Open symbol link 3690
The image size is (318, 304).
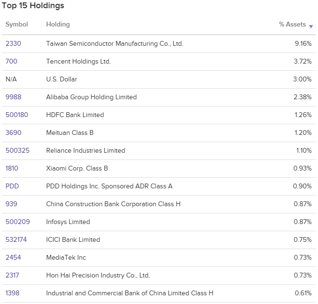coord(13,132)
